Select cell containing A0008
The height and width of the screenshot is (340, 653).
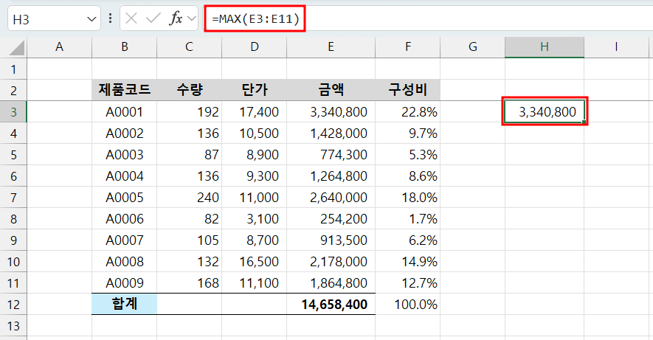[125, 261]
